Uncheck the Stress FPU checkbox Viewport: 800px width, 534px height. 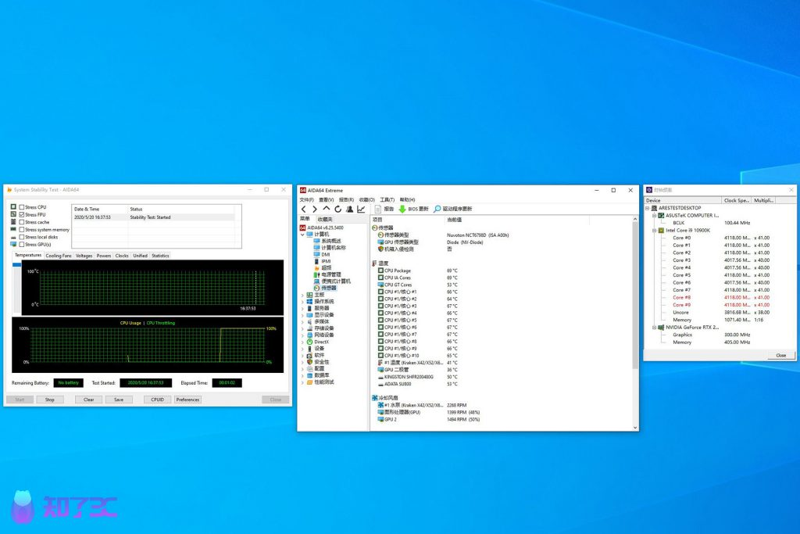tap(22, 214)
